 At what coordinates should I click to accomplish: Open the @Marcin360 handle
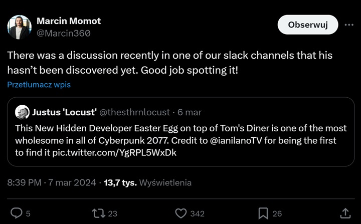(64, 33)
